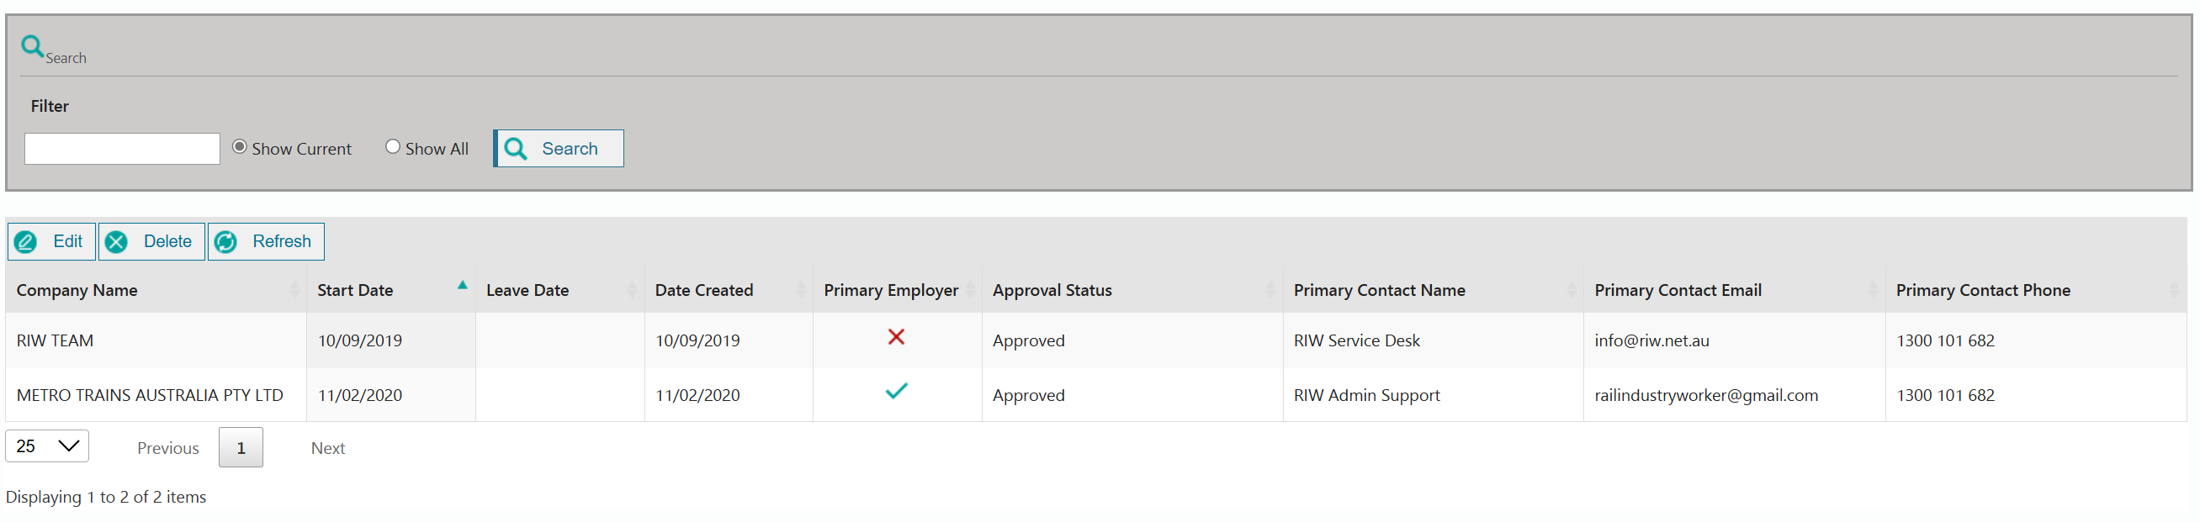The image size is (2200, 522).
Task: Click the Delete cross icon
Action: click(117, 242)
